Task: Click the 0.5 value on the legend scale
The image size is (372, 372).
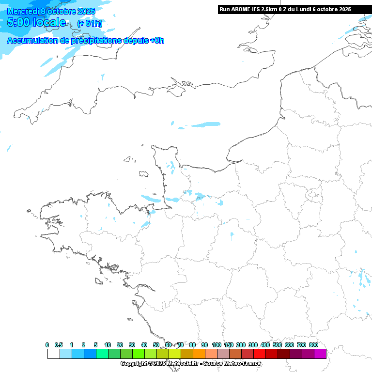Action: point(59,345)
